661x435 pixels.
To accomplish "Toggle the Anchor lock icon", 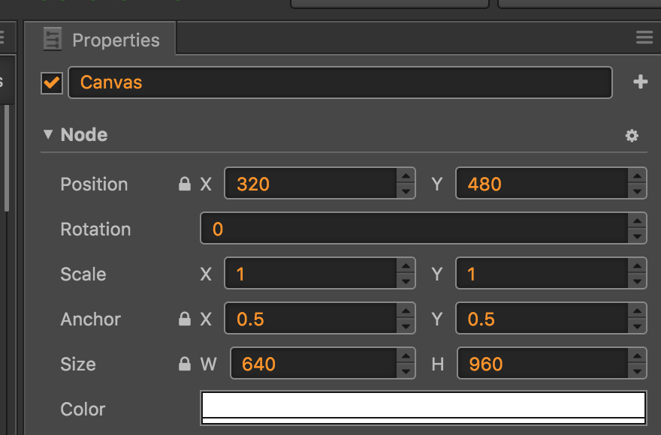I will click(184, 319).
